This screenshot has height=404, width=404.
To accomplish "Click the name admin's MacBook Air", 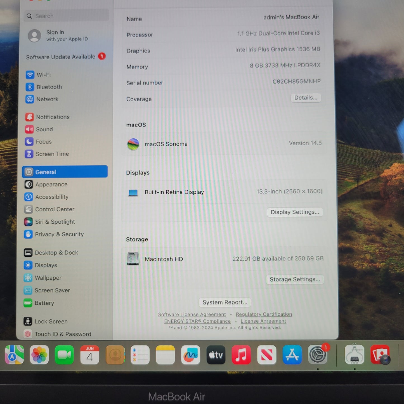I will 291,17.
